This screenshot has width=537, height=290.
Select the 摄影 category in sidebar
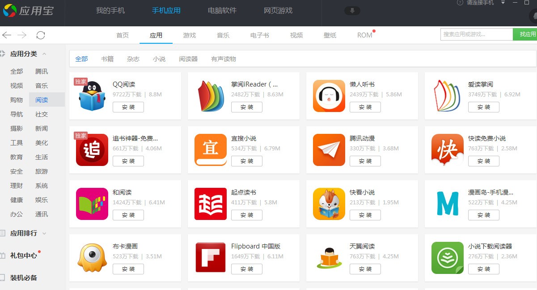(x=17, y=128)
